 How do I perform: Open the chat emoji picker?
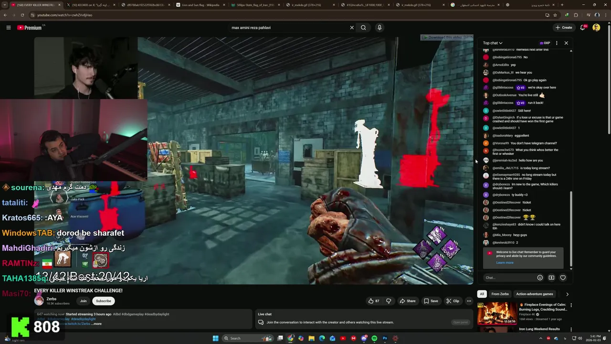pyautogui.click(x=540, y=278)
